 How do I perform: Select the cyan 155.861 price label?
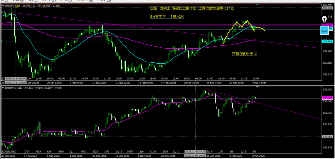coord(327,41)
